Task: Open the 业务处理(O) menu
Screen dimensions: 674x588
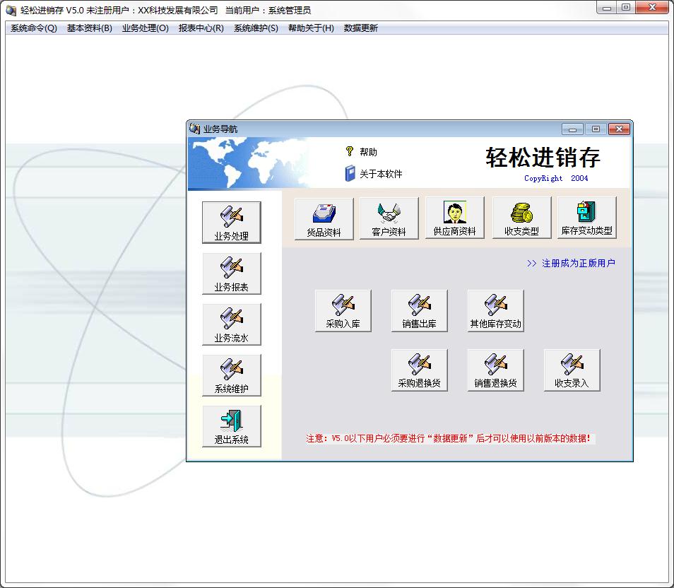Action: click(146, 28)
